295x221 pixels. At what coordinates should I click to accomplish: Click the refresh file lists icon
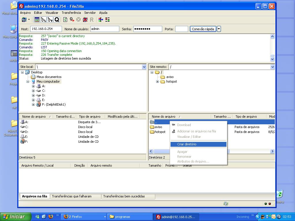point(65,20)
